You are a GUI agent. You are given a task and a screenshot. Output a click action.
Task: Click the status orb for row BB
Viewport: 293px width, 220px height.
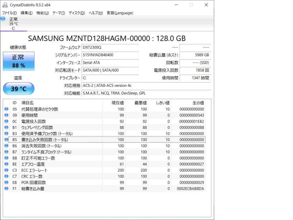(6, 158)
